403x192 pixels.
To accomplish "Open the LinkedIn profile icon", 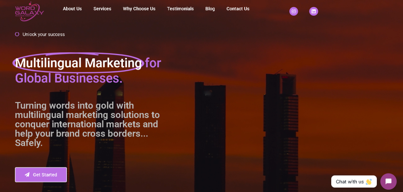I will point(314,11).
